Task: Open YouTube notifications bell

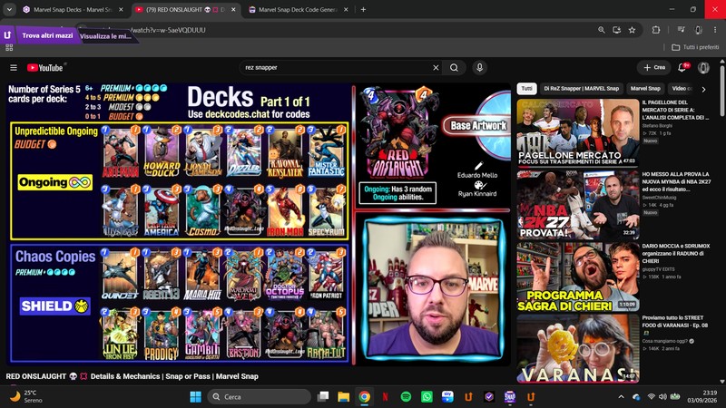Action: pos(682,67)
